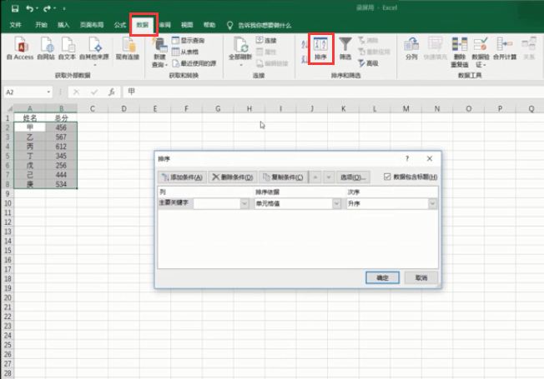The height and width of the screenshot is (379, 544).
Task: Switch to the 公式 ribbon tab
Action: (x=120, y=25)
